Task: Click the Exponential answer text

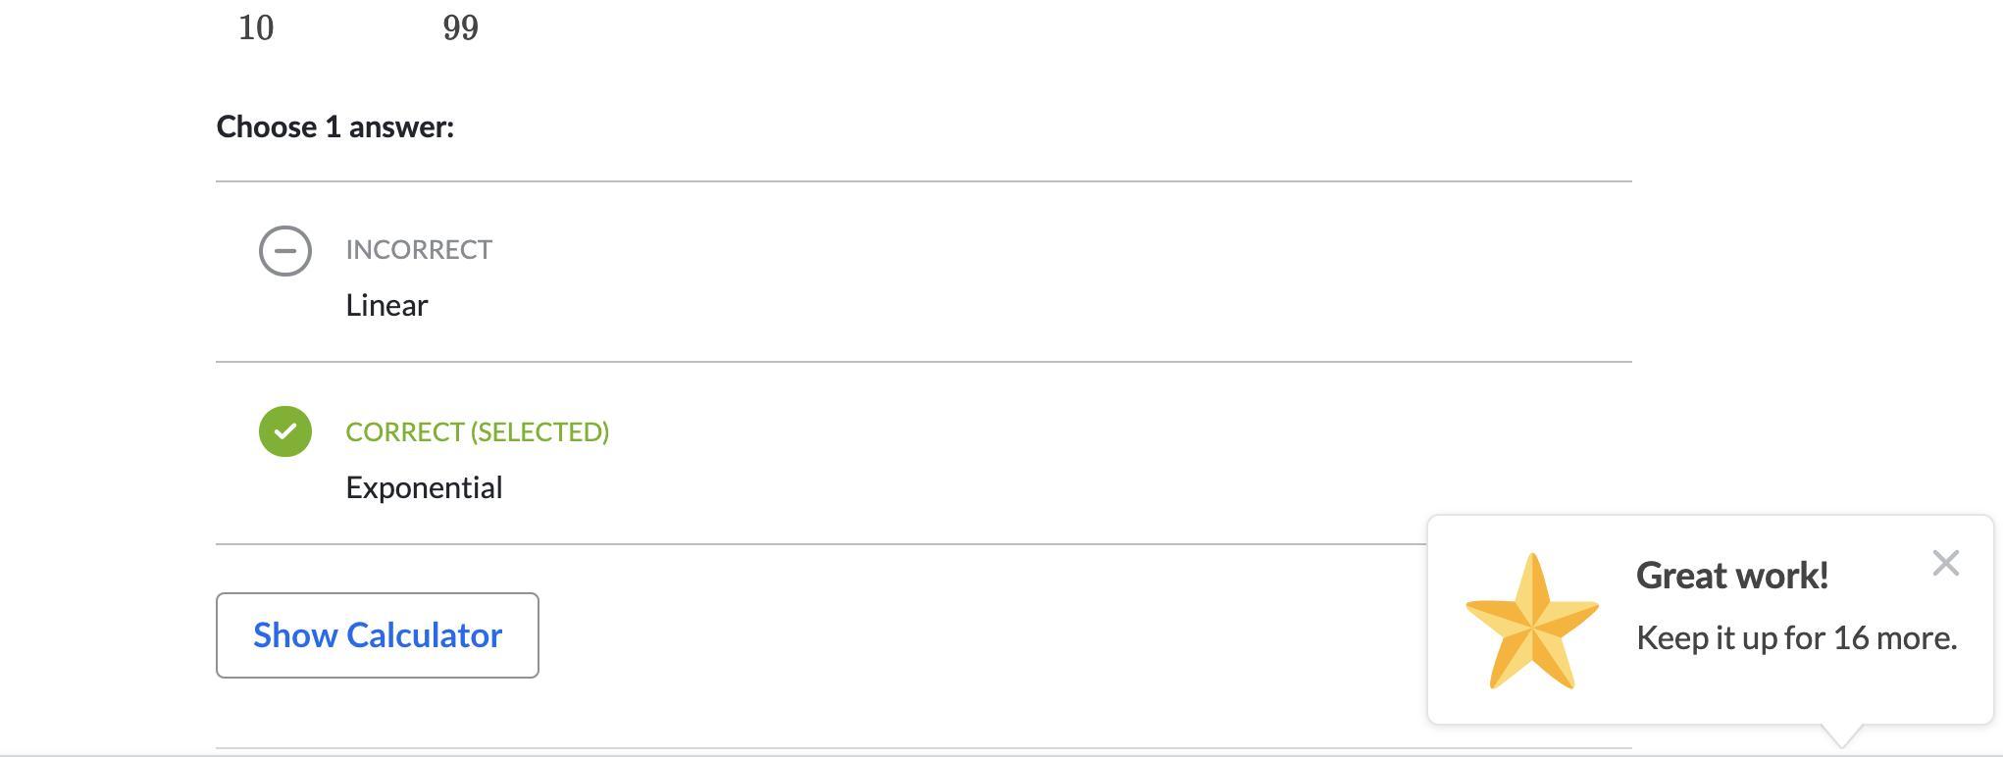Action: coord(424,488)
